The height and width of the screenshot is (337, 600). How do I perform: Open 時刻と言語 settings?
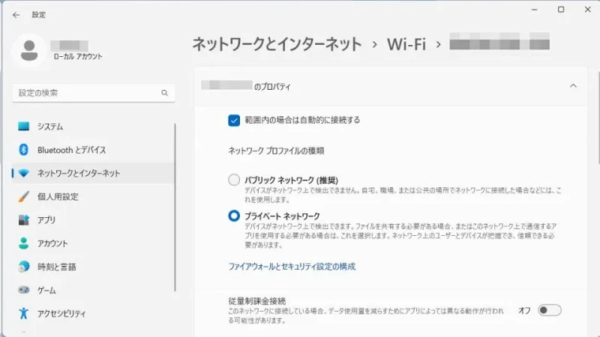click(93, 267)
